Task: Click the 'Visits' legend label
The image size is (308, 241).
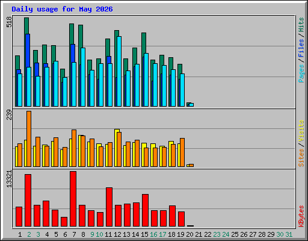Action: click(301, 131)
